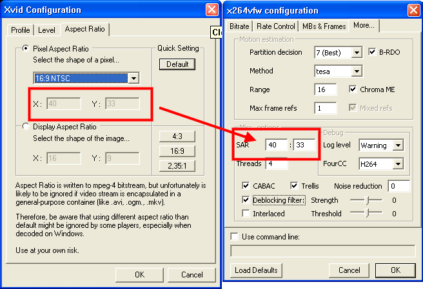Open the Rate Control tab in x264vfw
423x289 pixels.
(x=276, y=26)
